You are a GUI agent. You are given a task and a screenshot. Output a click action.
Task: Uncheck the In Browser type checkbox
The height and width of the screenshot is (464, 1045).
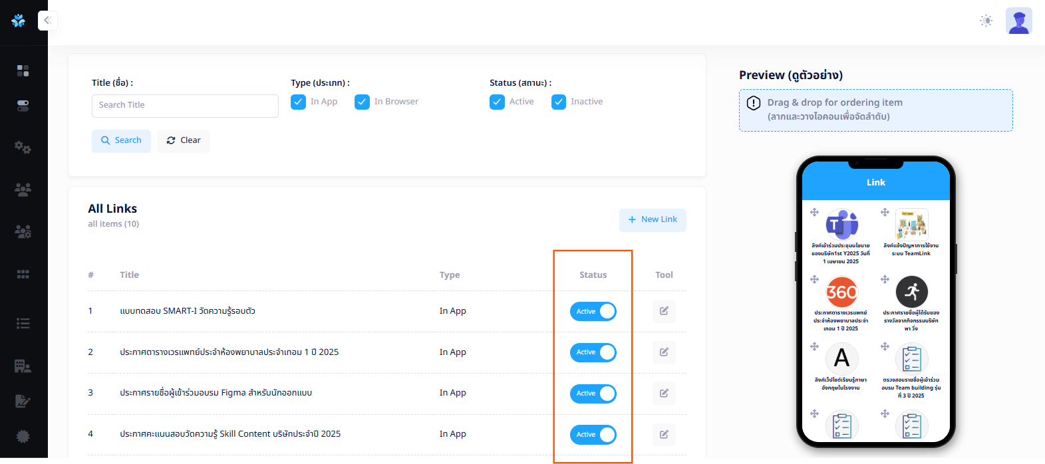click(x=362, y=102)
